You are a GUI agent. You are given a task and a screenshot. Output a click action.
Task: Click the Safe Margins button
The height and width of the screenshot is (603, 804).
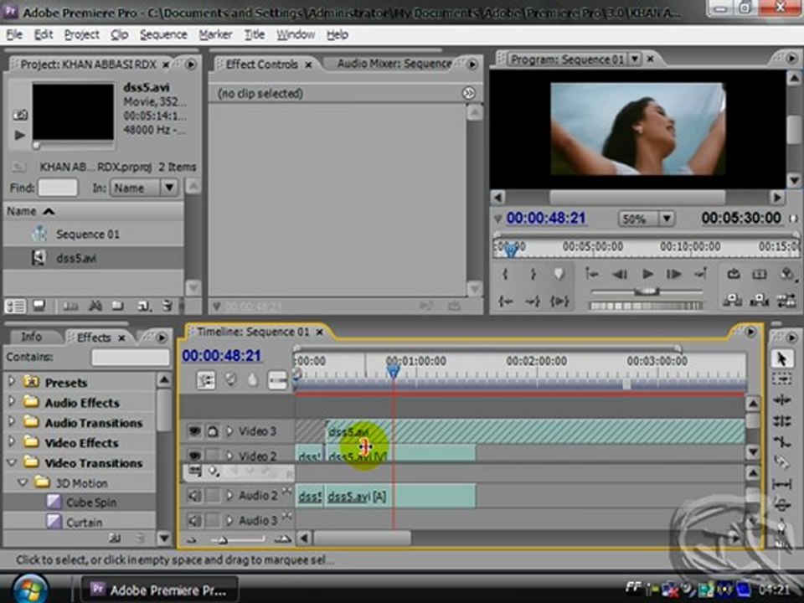coord(760,275)
